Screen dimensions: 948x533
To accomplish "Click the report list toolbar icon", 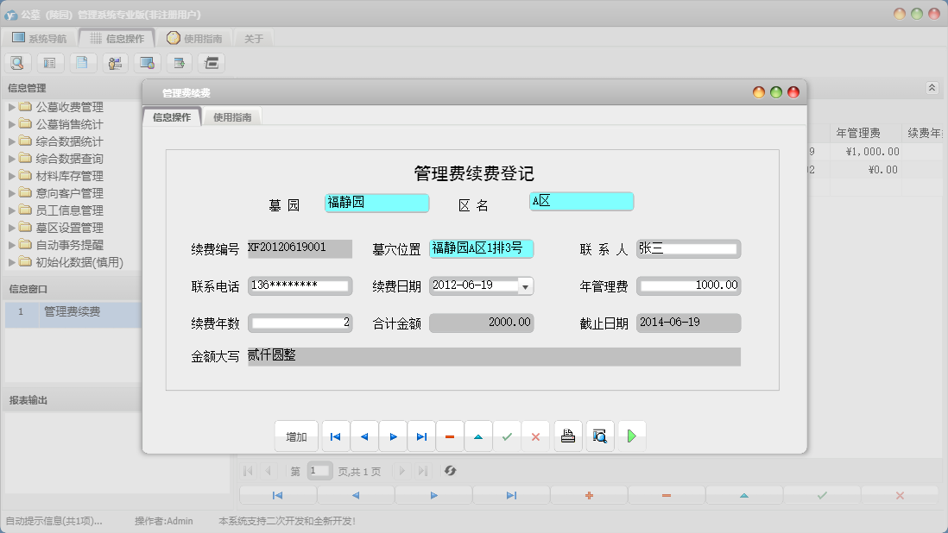I will click(x=49, y=62).
